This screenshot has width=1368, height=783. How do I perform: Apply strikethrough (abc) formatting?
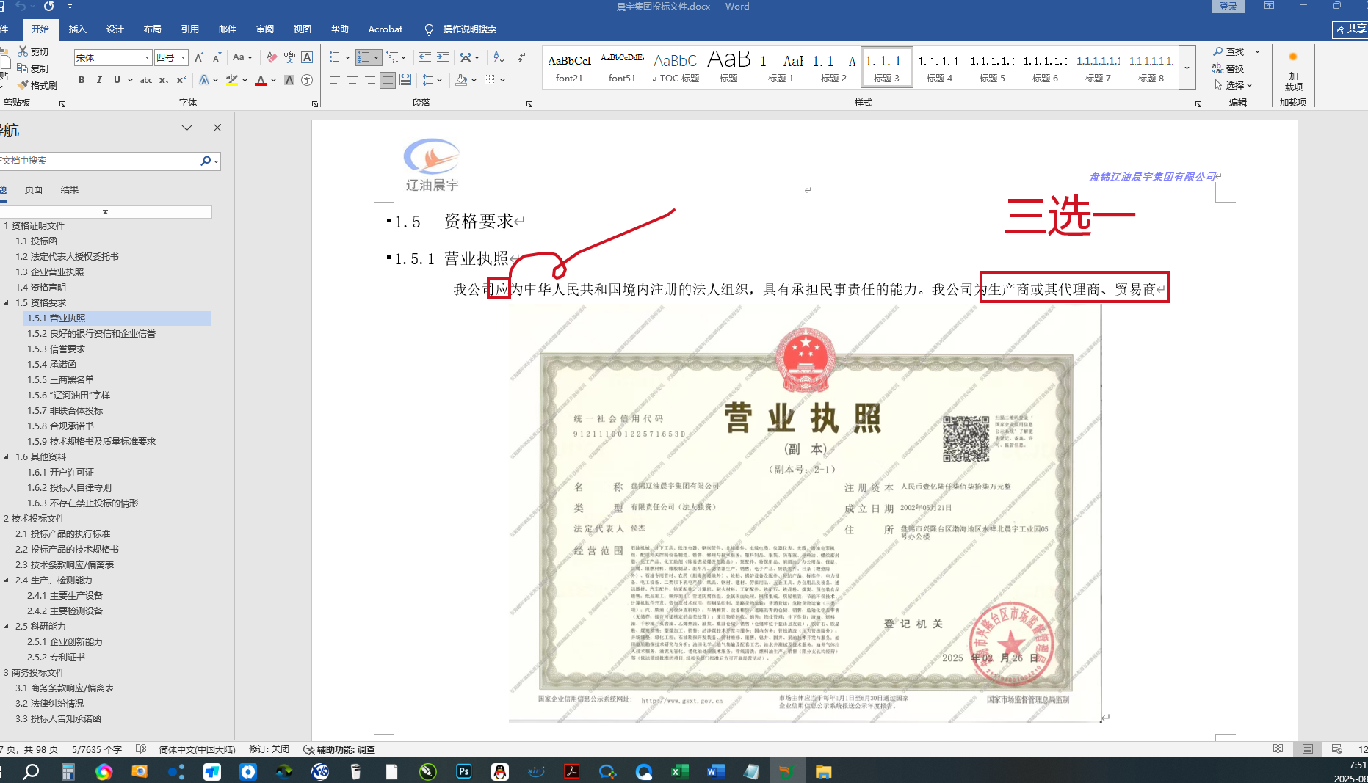click(146, 80)
